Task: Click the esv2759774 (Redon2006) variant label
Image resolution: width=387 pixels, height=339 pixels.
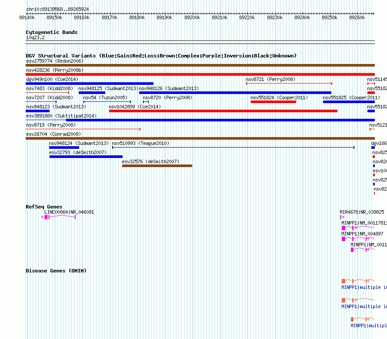Action: (x=55, y=61)
